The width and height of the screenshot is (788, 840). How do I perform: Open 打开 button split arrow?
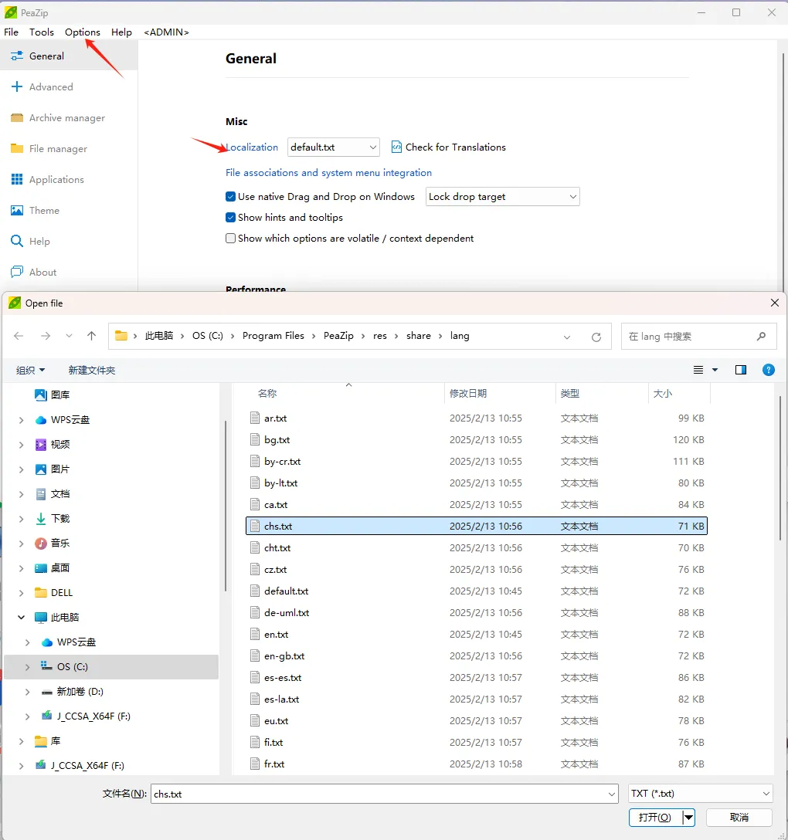pyautogui.click(x=689, y=818)
